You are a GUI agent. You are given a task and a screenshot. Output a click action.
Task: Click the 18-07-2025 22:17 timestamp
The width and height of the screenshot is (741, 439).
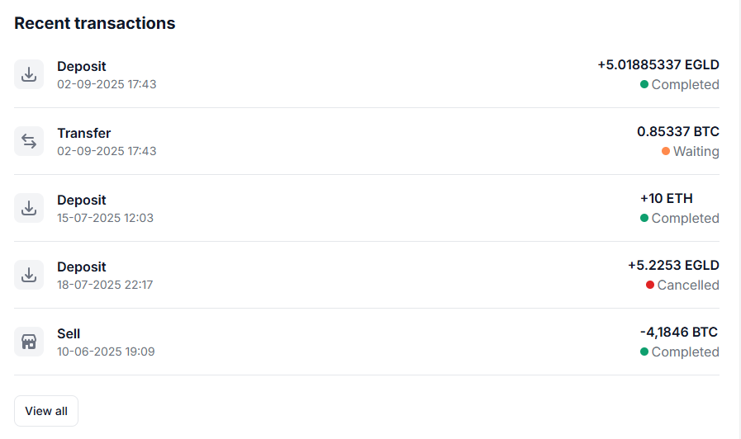(x=105, y=285)
